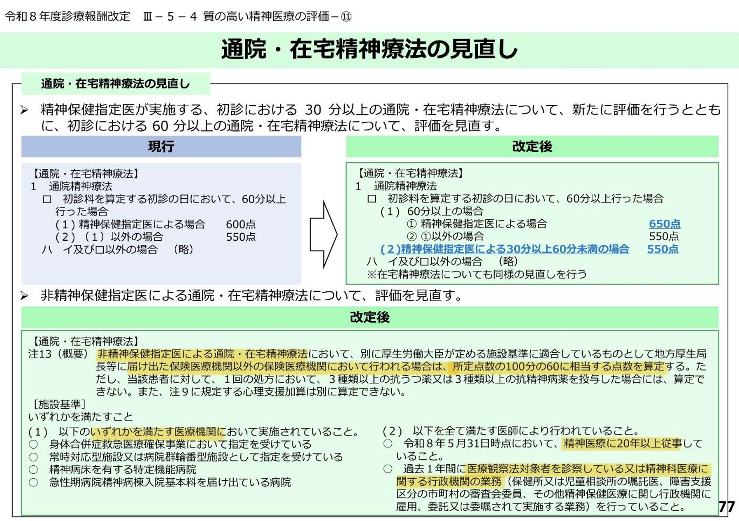Click the arrow bullet before 精神保健指定医が実施する
Image resolution: width=739 pixels, height=521 pixels.
(25, 110)
